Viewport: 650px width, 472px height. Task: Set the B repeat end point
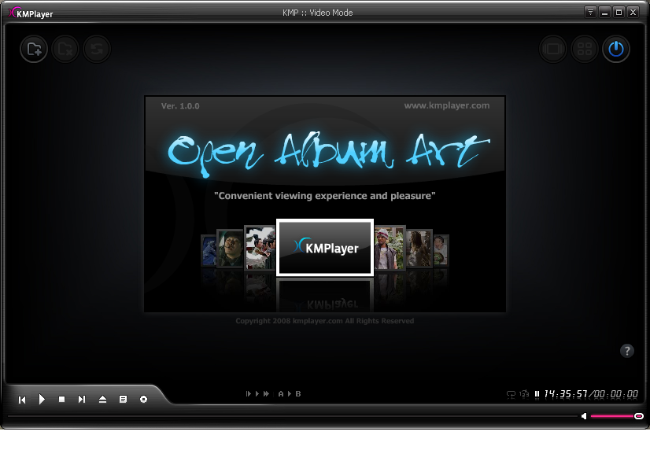298,393
